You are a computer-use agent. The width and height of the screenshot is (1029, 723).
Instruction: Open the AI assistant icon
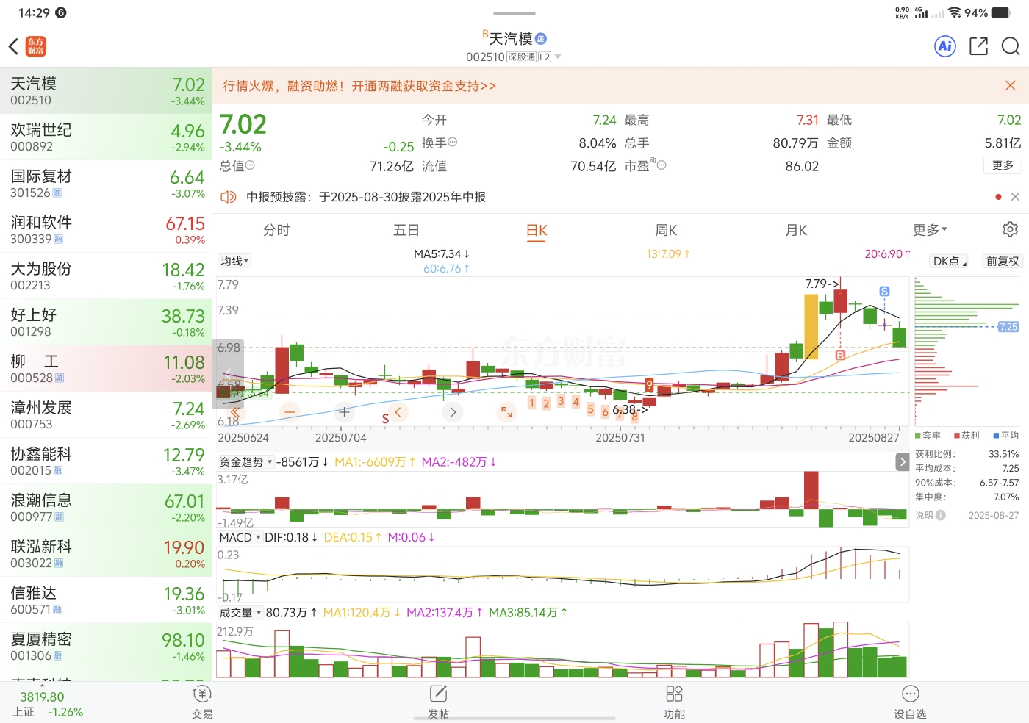945,46
